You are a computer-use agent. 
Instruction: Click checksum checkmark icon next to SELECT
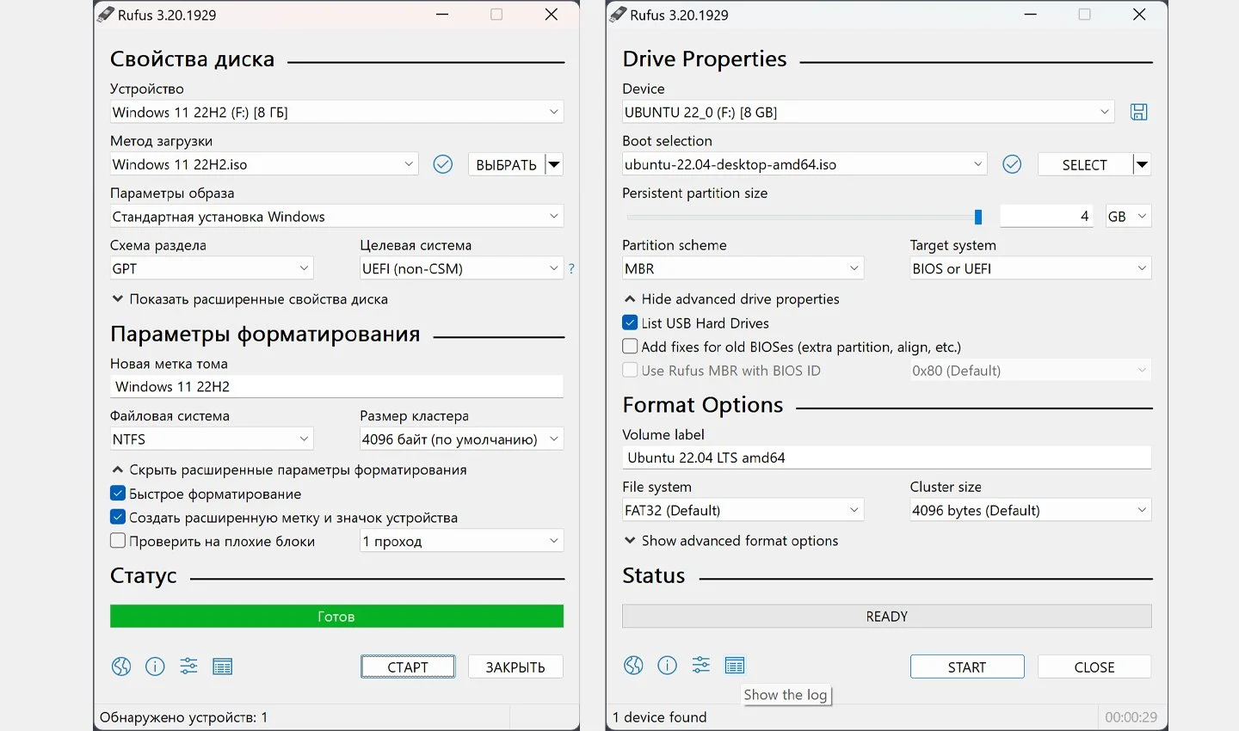coord(1012,164)
